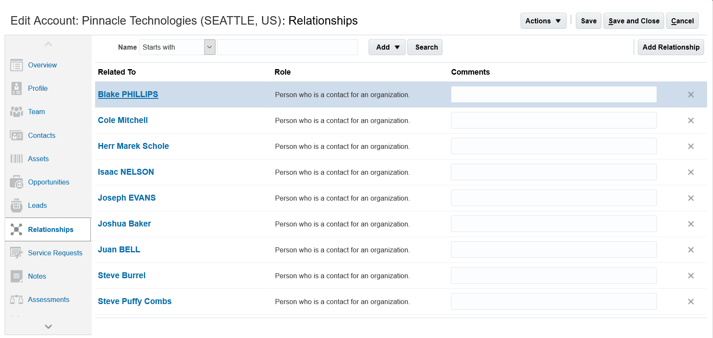Click the Assets barcode icon
713x338 pixels.
[17, 159]
